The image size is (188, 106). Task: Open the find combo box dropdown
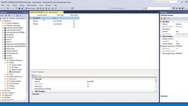(170, 9)
